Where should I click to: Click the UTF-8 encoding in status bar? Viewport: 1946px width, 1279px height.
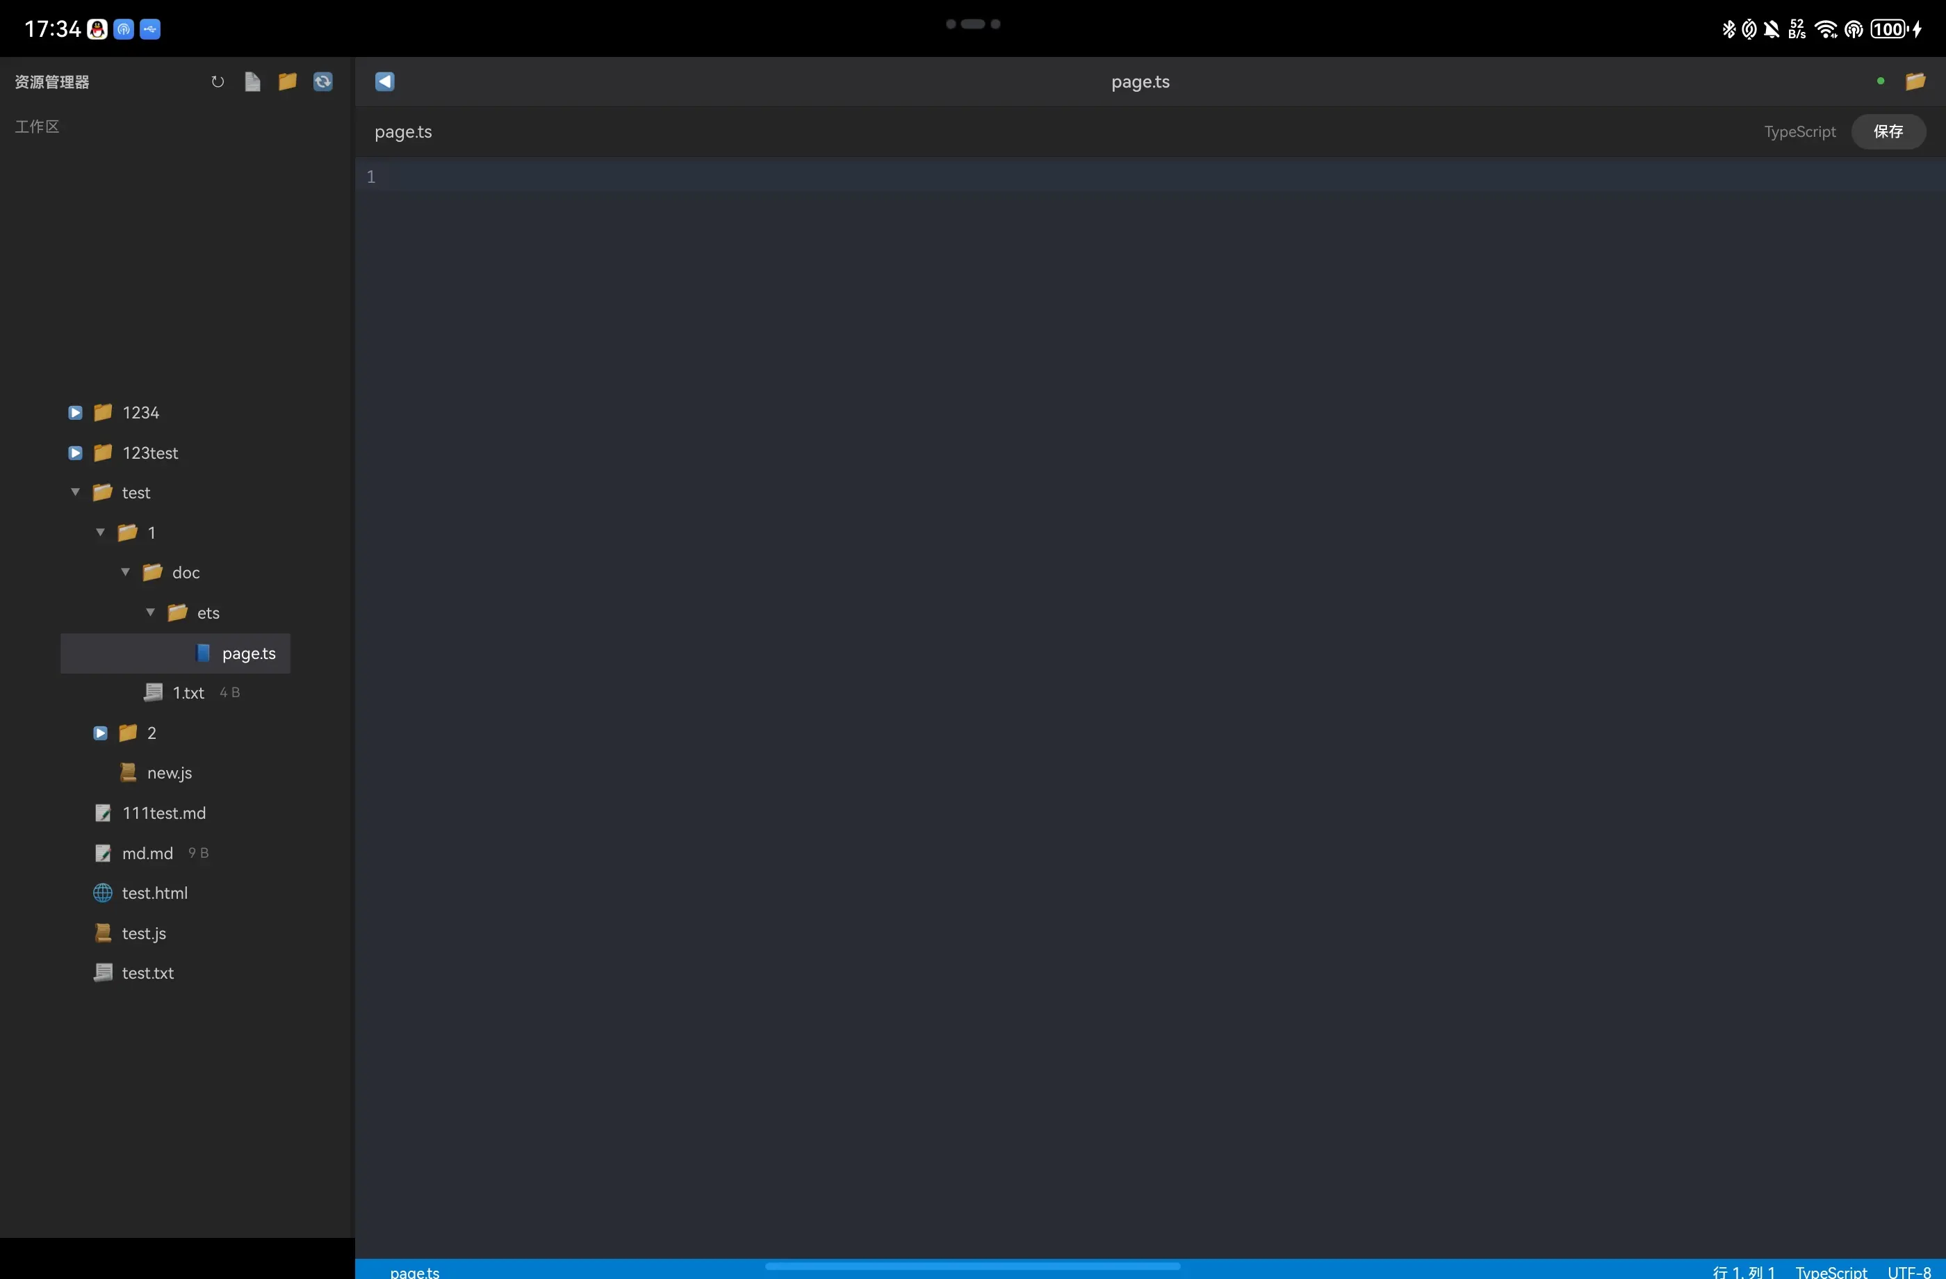pos(1908,1271)
